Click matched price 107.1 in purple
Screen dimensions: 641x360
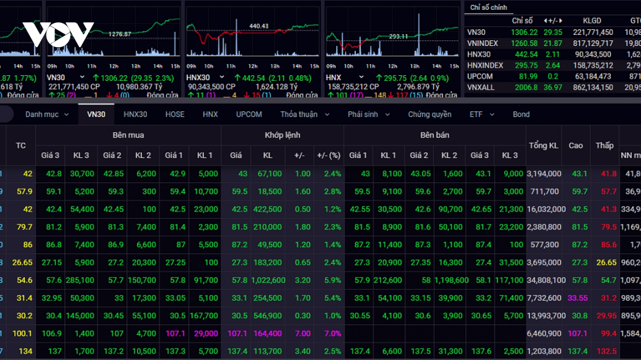237,333
